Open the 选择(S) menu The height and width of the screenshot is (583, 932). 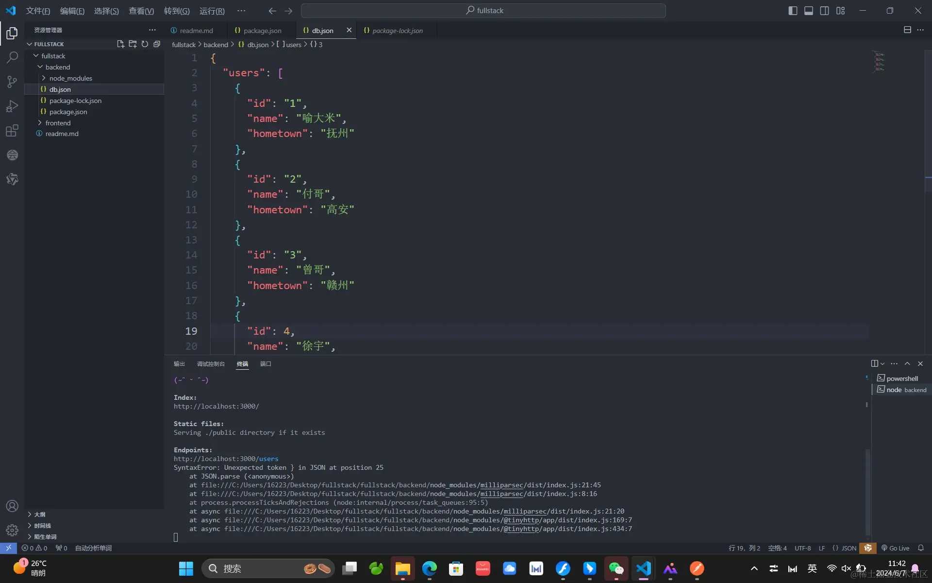[x=106, y=11]
